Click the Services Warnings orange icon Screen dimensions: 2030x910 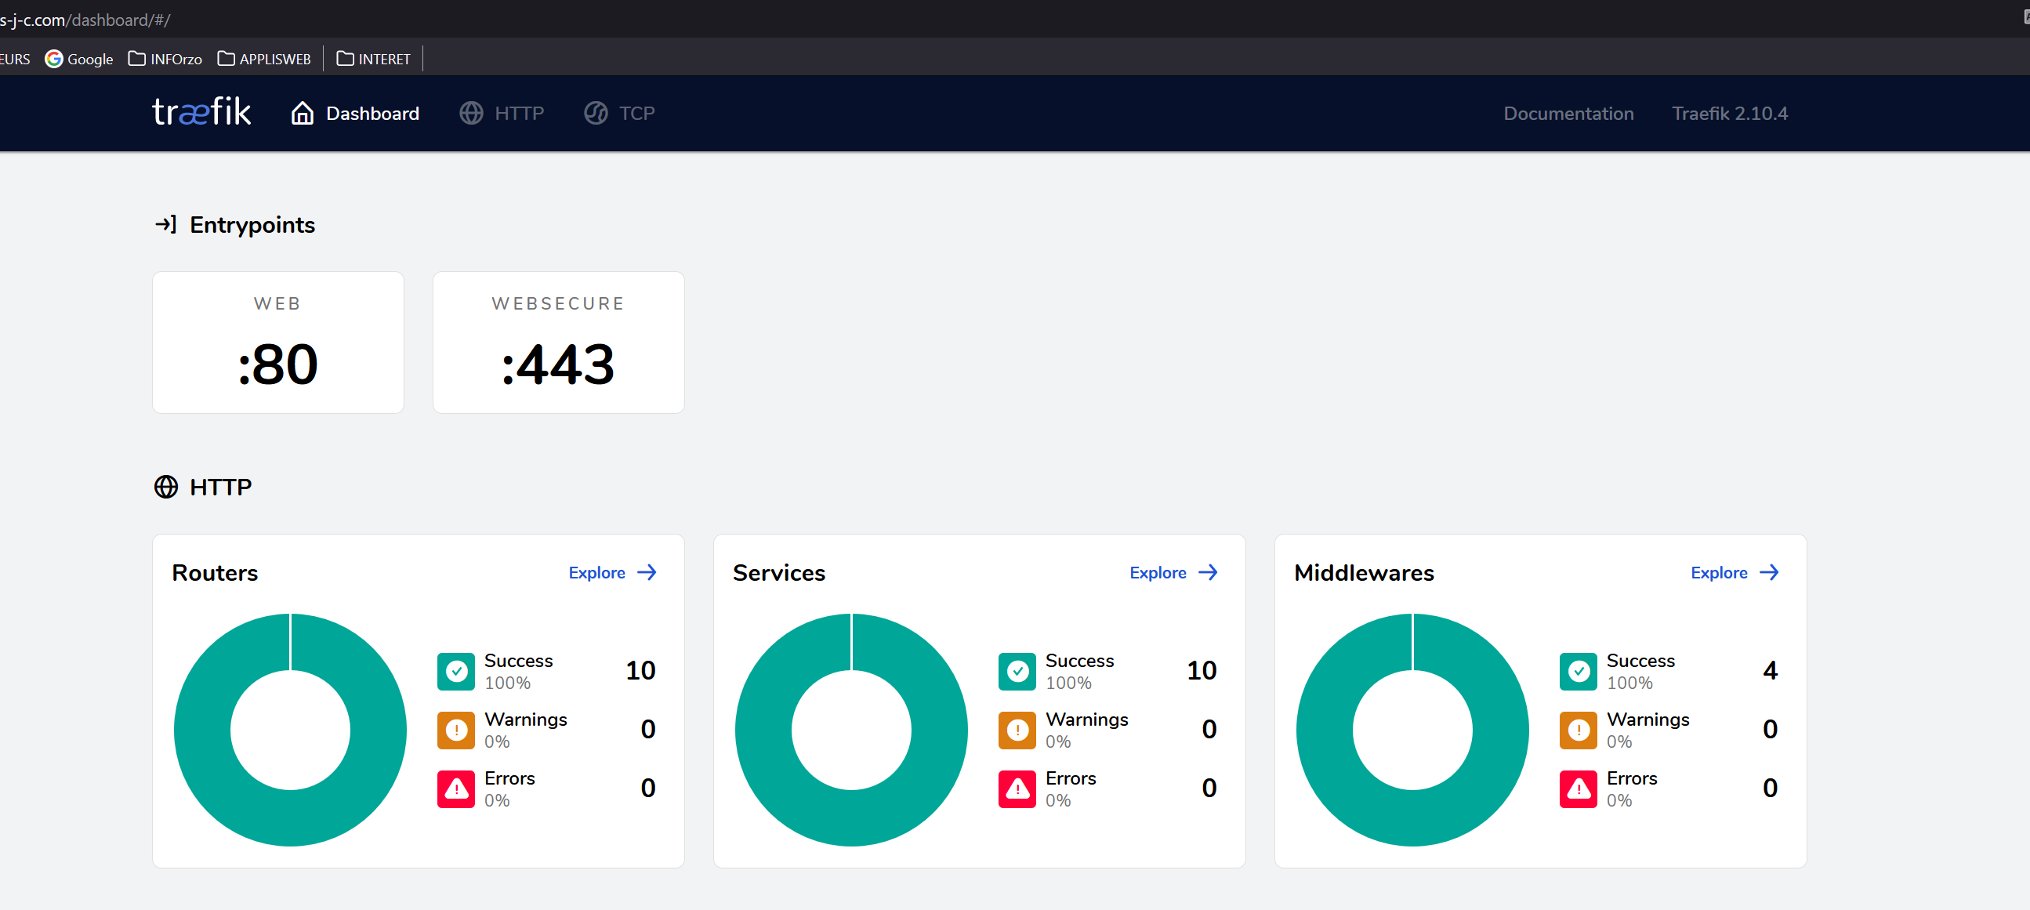coord(1017,731)
